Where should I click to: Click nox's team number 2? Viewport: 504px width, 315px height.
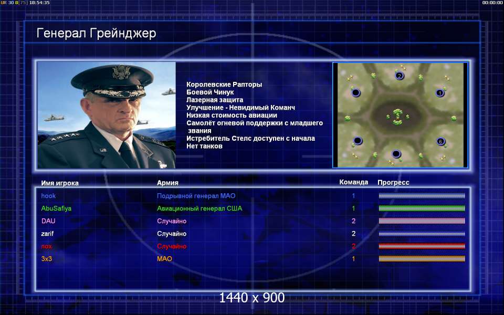(353, 246)
